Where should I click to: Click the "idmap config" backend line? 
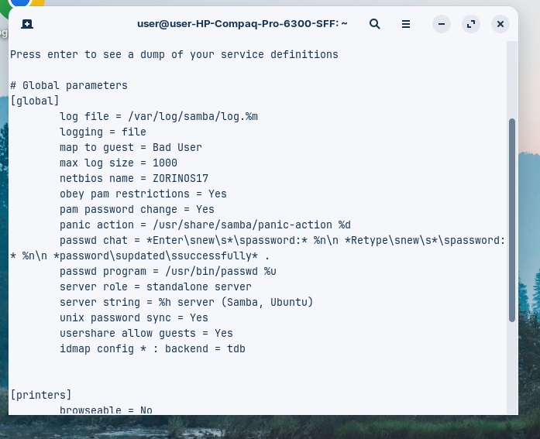(152, 348)
